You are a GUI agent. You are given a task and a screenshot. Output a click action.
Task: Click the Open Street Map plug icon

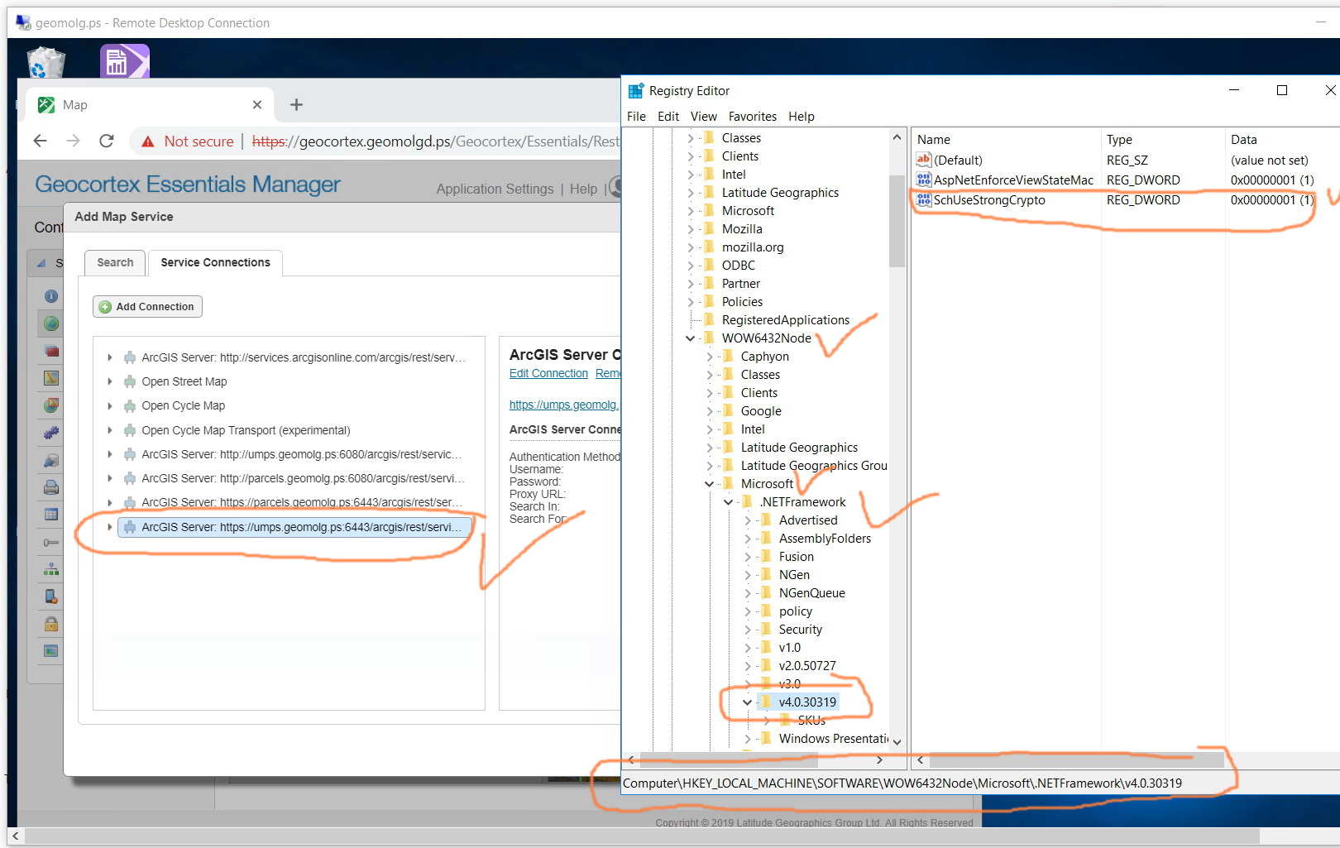(x=130, y=381)
